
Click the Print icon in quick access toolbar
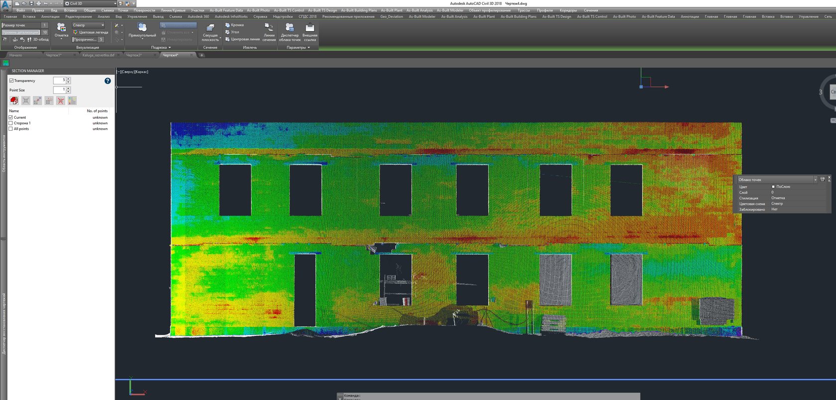(38, 3)
